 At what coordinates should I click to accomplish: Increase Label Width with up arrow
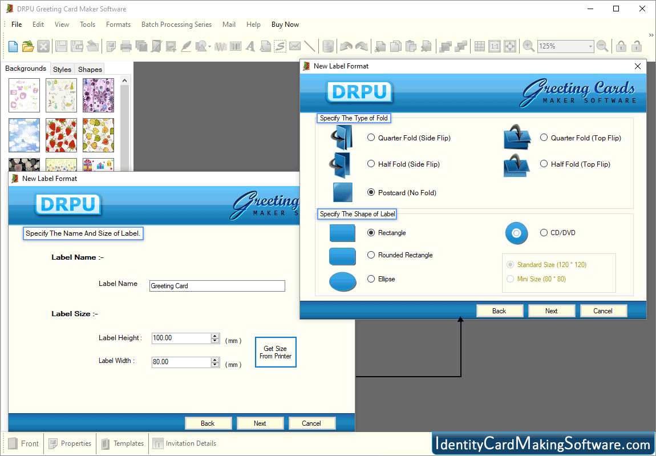215,360
